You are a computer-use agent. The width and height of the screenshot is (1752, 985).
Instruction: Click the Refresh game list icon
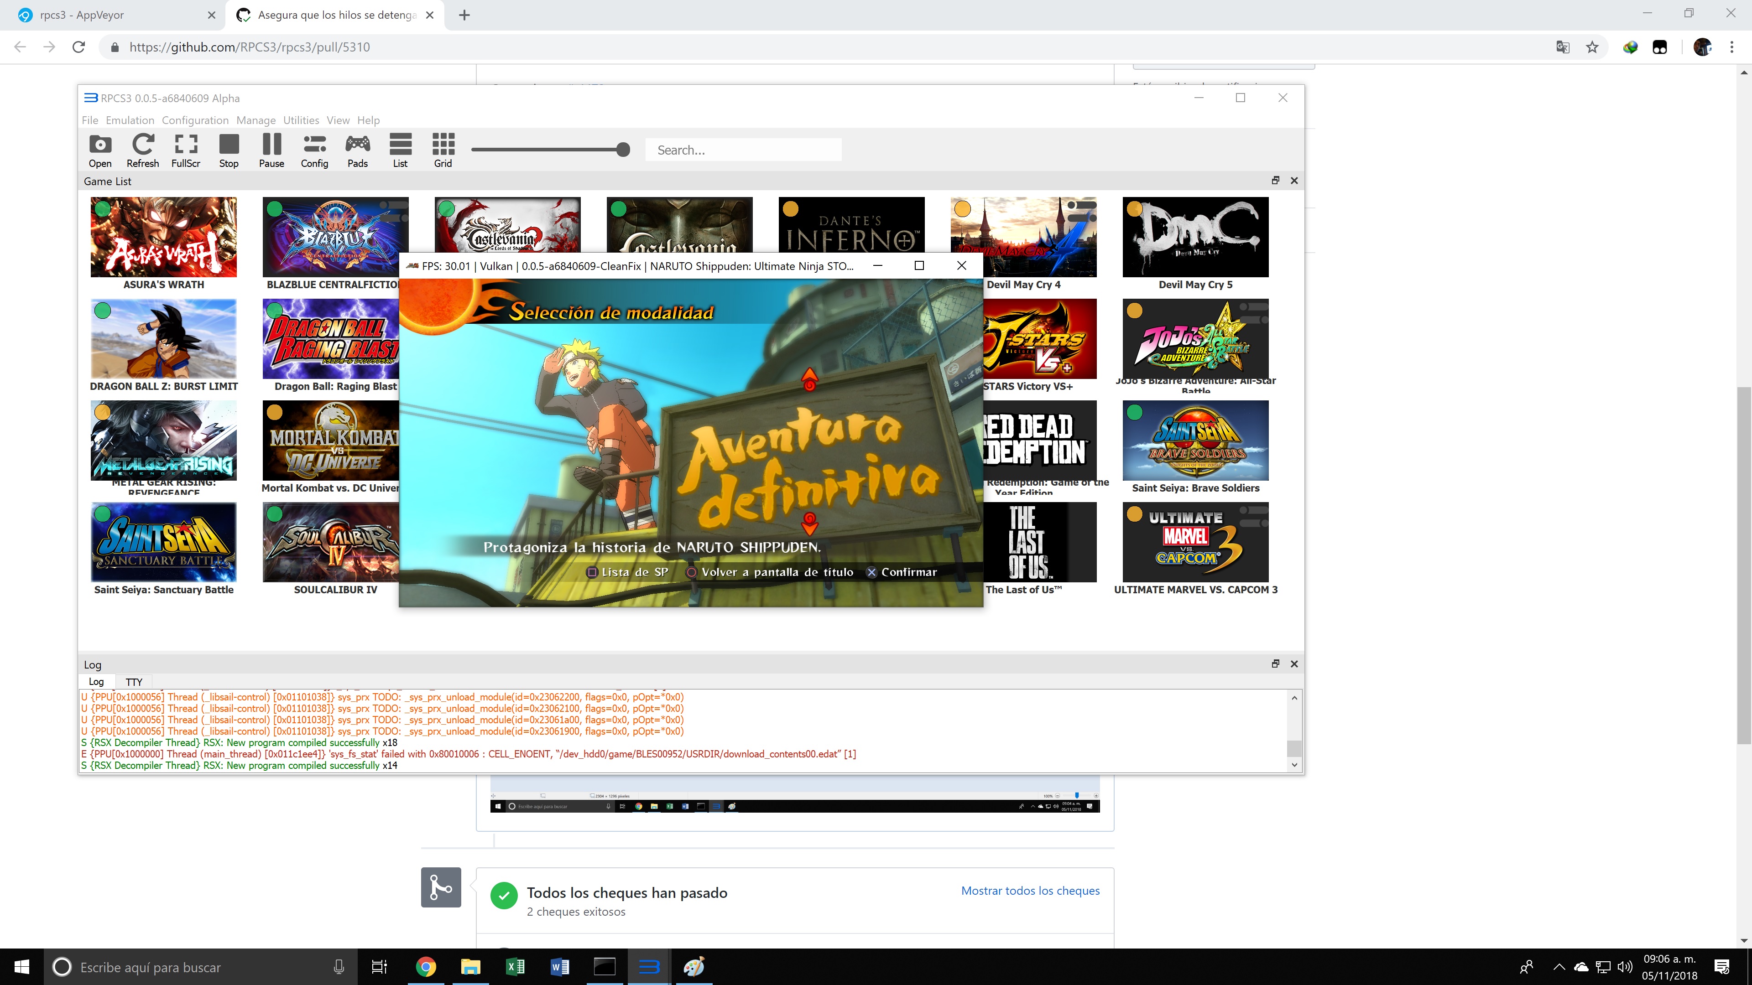(x=143, y=150)
